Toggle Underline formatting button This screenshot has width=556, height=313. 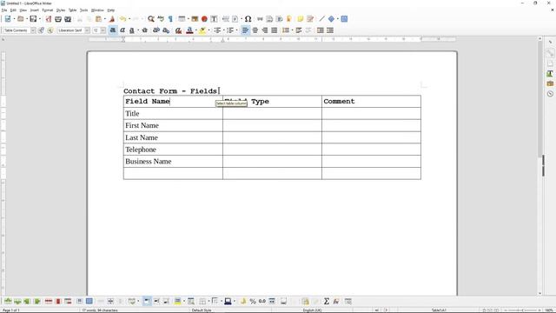tap(132, 30)
